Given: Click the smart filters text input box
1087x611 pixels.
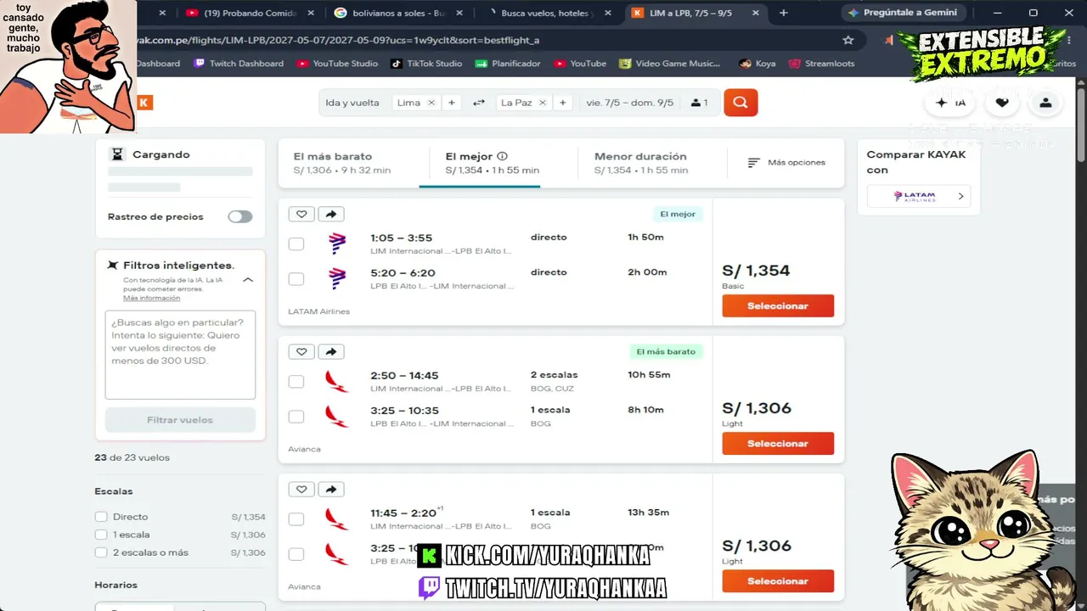Looking at the screenshot, I should (180, 355).
